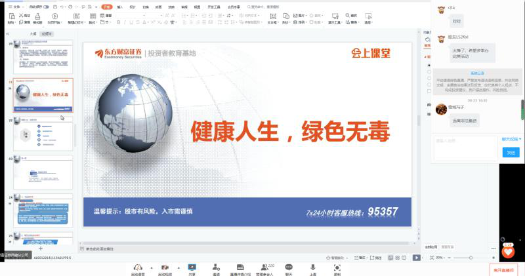Image resolution: width=525 pixels, height=276 pixels.
Task: Click the Underline formatting icon
Action: pyautogui.click(x=131, y=22)
